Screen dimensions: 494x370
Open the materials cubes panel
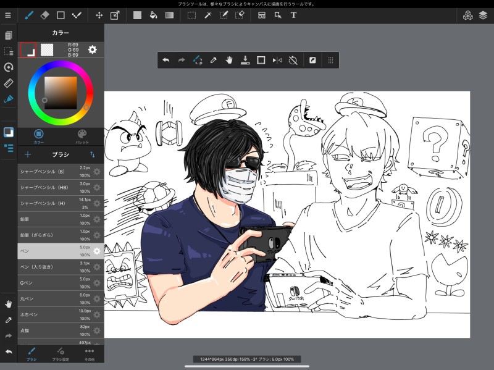(468, 15)
